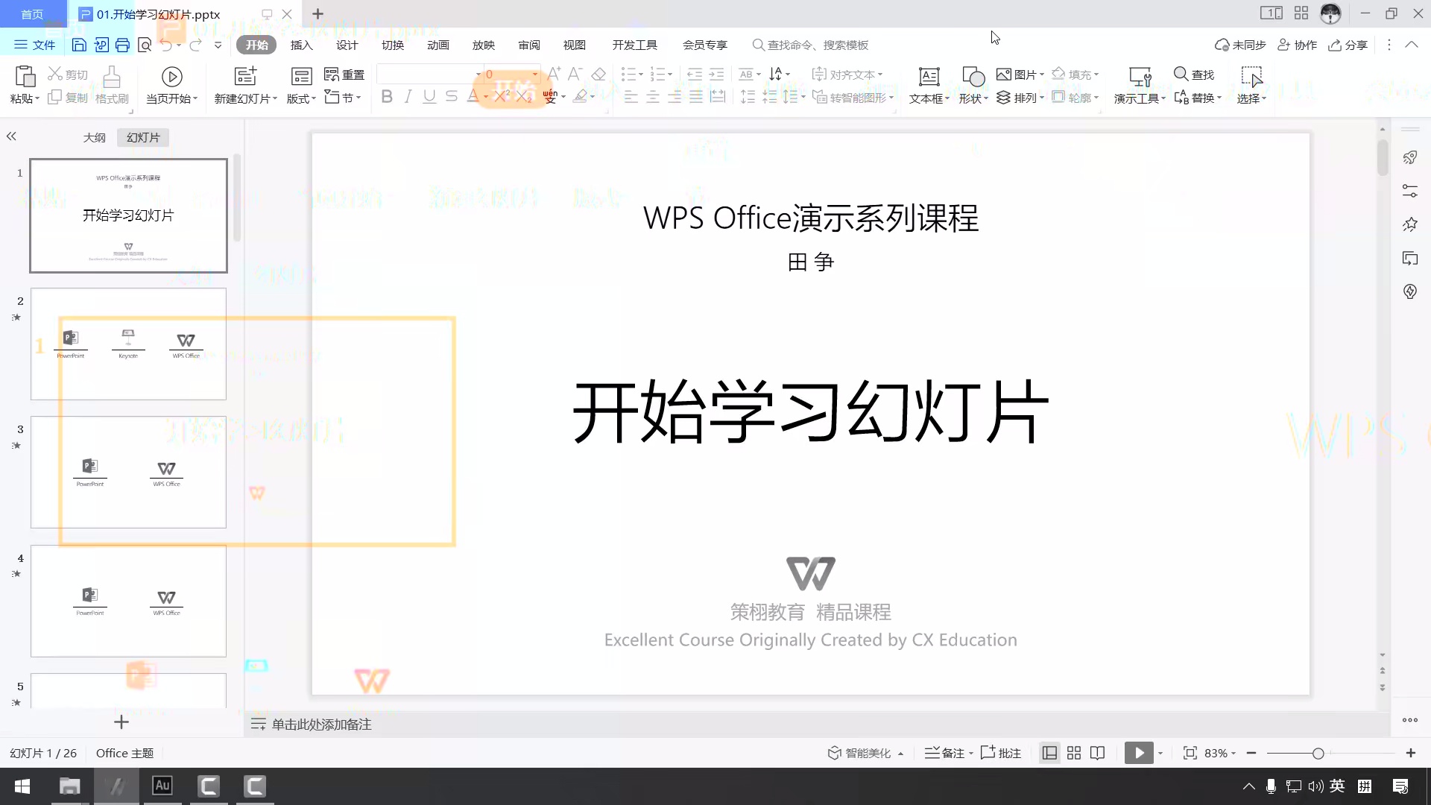Click the Collaborate (协作) button
This screenshot has height=805, width=1431.
point(1298,45)
